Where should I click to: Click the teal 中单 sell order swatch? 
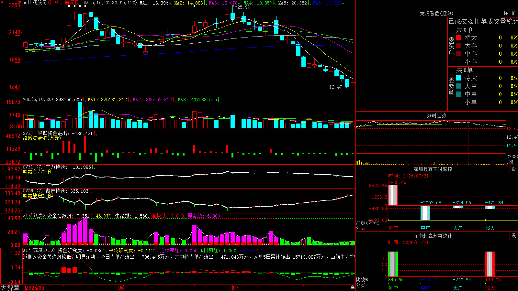point(458,94)
